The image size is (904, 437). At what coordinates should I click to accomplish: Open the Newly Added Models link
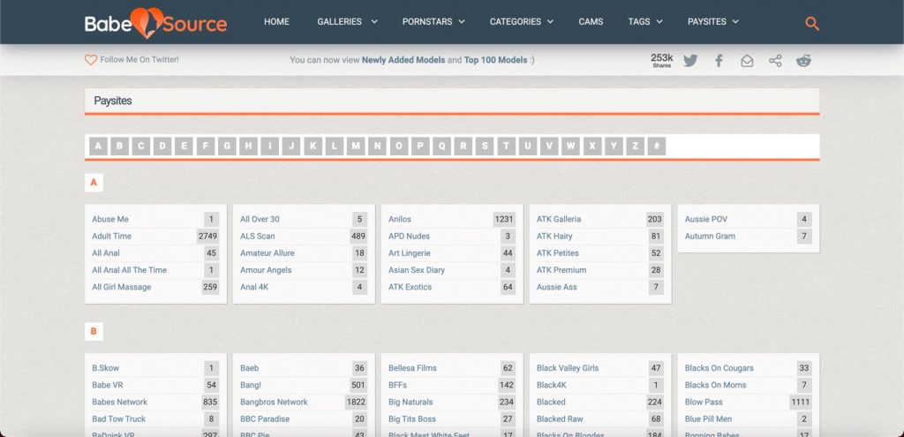pyautogui.click(x=403, y=60)
